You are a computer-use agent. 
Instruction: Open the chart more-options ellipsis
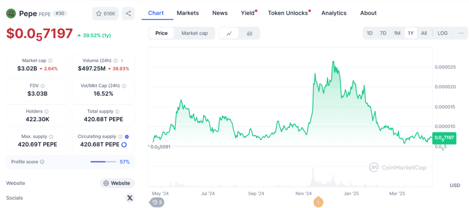[461, 33]
